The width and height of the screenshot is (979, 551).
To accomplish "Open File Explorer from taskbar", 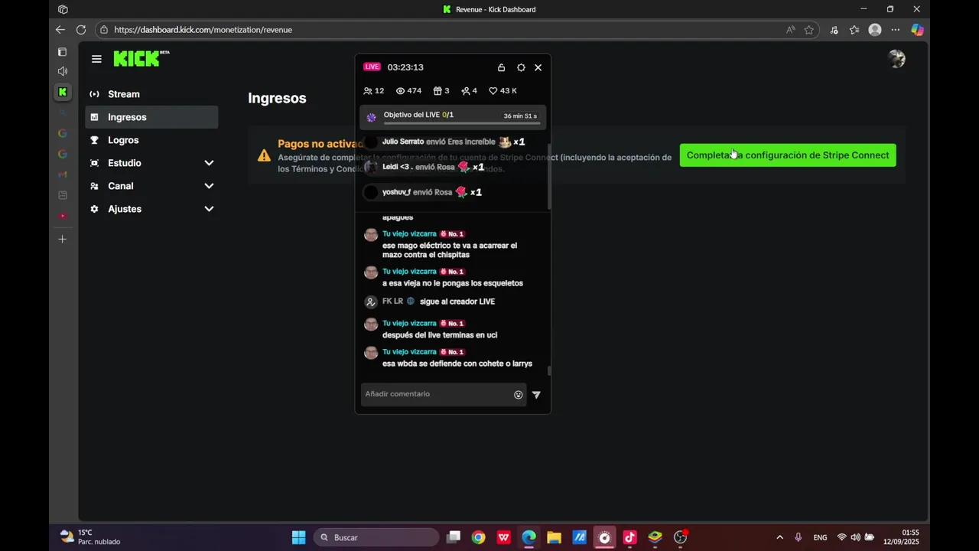I will (x=554, y=537).
